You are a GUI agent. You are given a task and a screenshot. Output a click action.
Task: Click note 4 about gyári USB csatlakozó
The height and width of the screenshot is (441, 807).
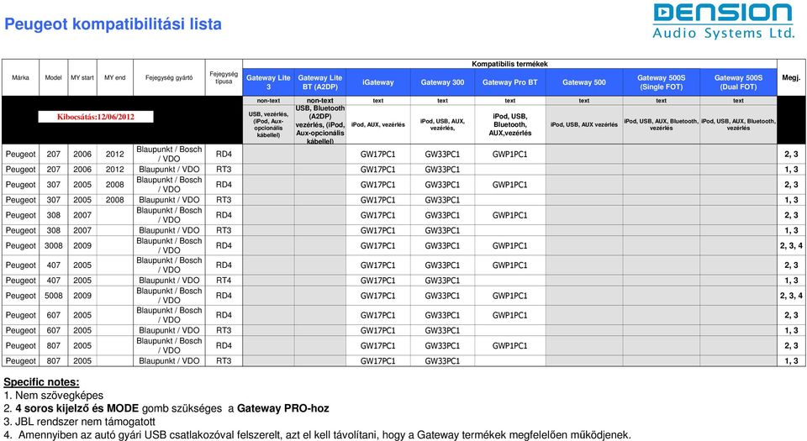tap(318, 435)
